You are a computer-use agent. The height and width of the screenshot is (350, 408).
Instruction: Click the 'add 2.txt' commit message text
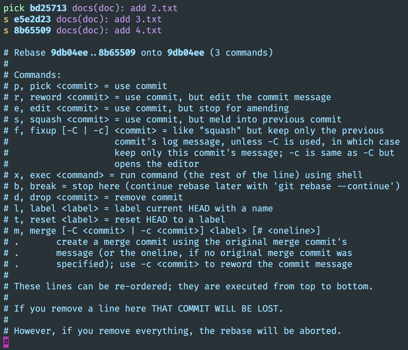[154, 8]
